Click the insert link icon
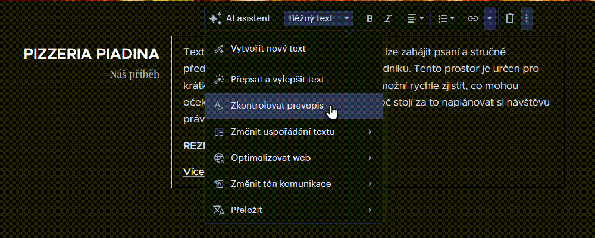595x238 pixels. [x=472, y=18]
